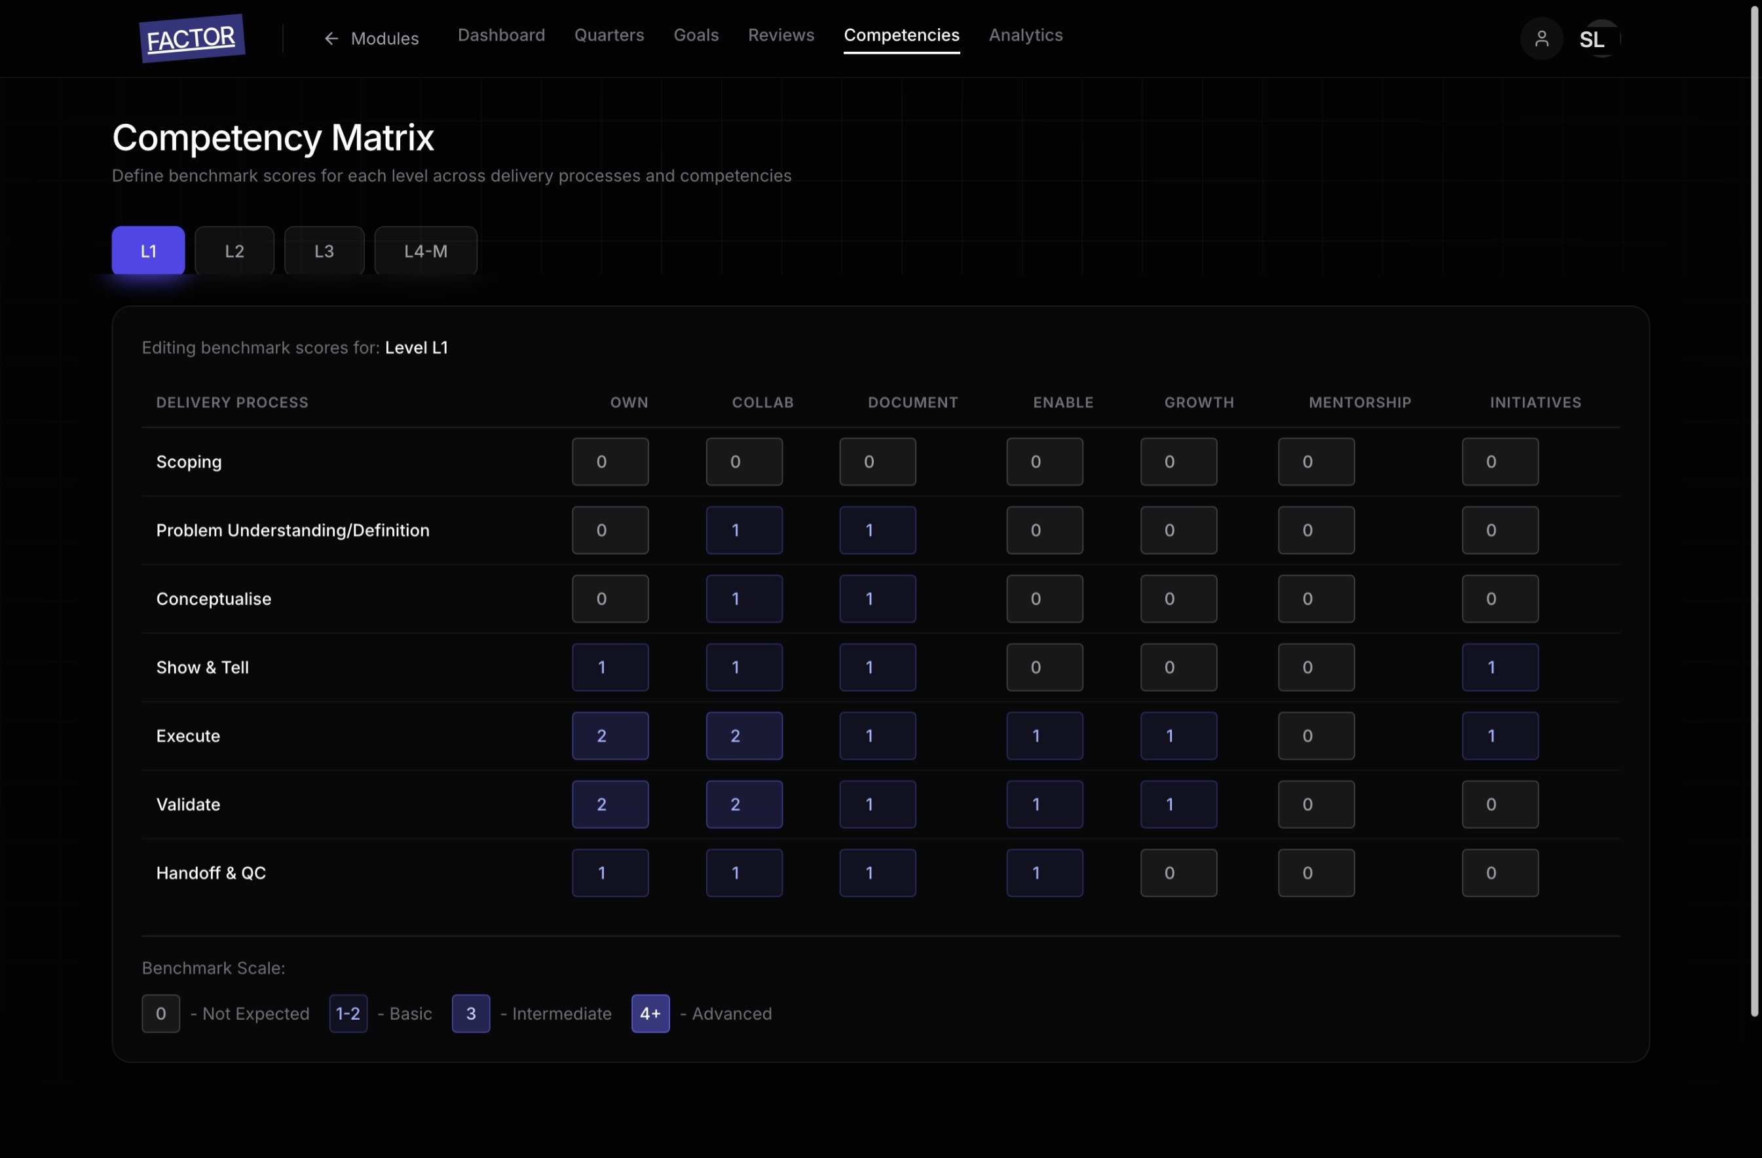Navigate to the Reviews tab

(x=781, y=35)
